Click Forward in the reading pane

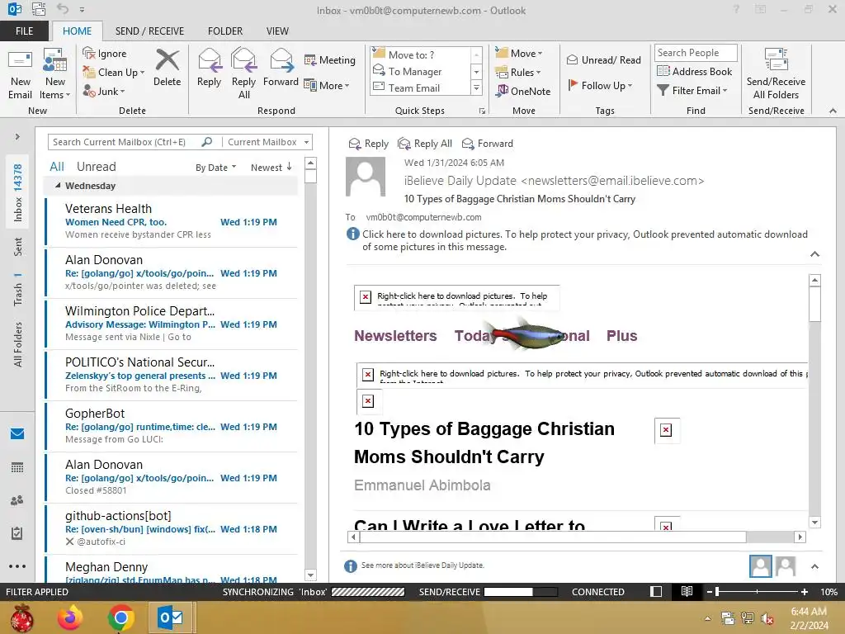(x=488, y=144)
